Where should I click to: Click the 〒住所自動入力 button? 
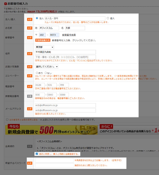click(43, 40)
